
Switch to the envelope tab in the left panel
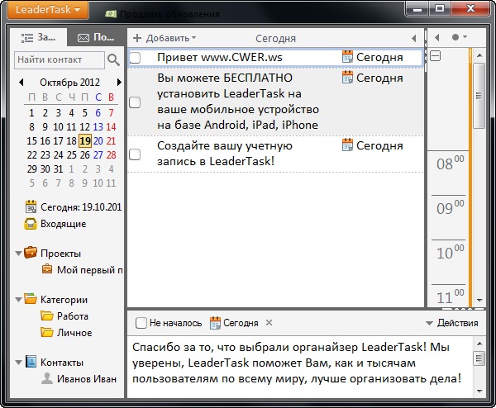click(x=95, y=38)
